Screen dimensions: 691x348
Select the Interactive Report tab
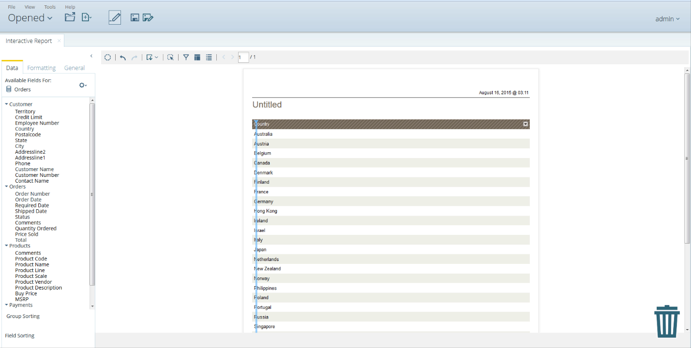29,41
